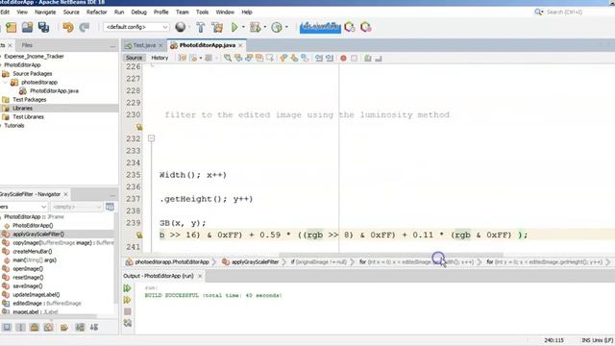This screenshot has width=615, height=346.
Task: Open the Navigator members dropdown
Action: 23,207
